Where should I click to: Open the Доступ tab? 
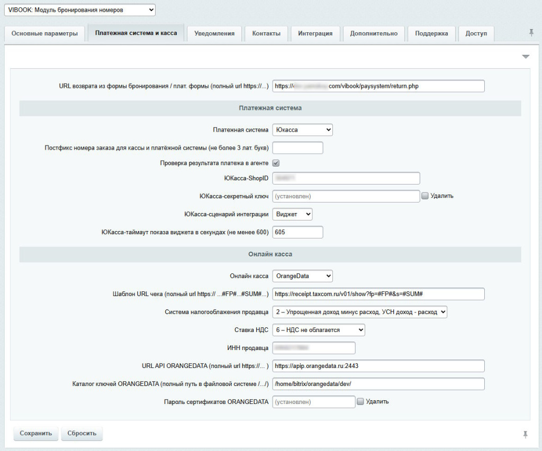476,33
